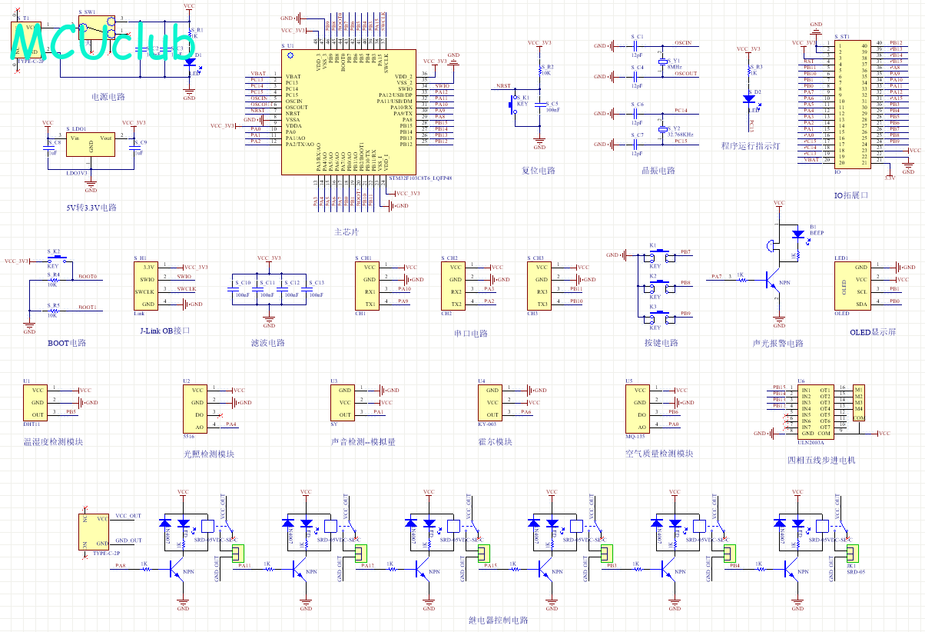The image size is (925, 632).
Task: Click the 电源电路 section label
Action: tap(108, 97)
